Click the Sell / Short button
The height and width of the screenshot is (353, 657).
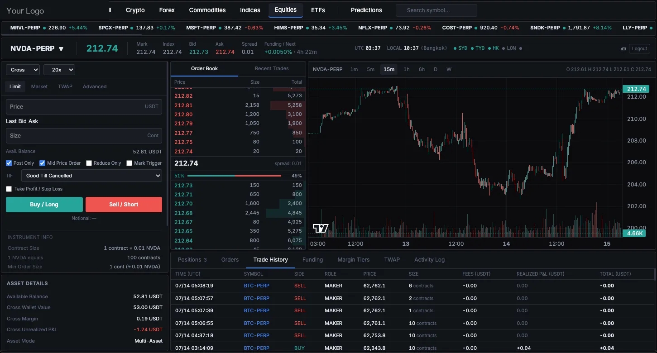click(124, 205)
